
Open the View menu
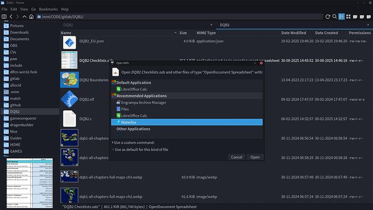(24, 9)
